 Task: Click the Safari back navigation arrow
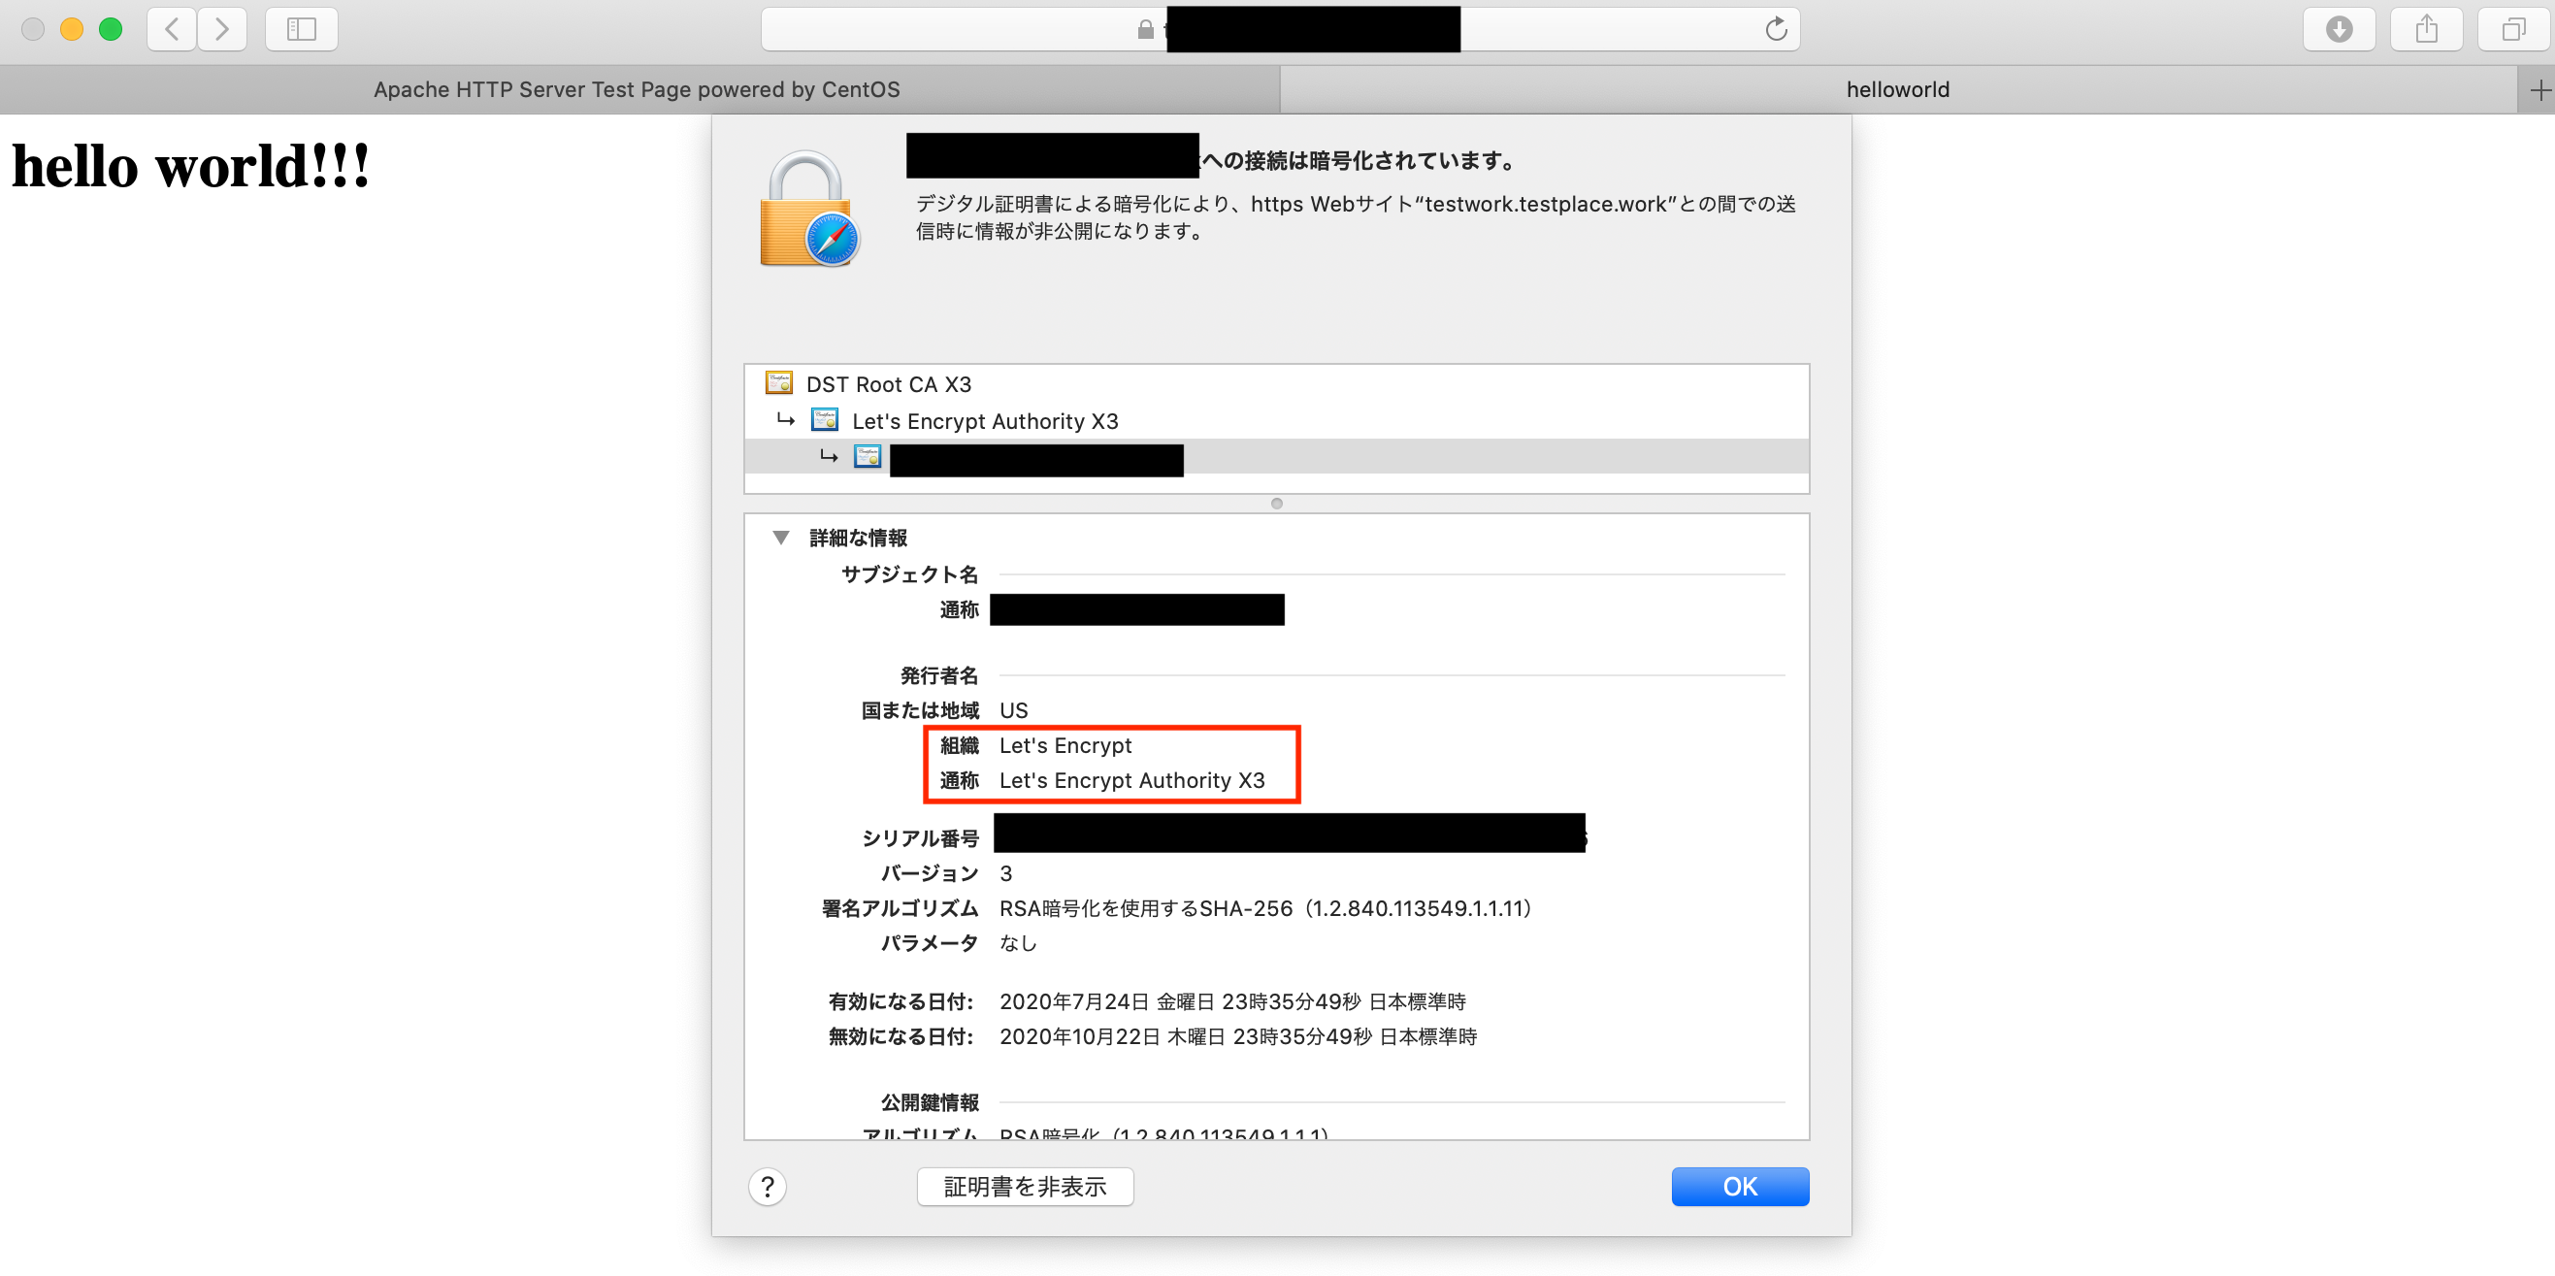[173, 30]
